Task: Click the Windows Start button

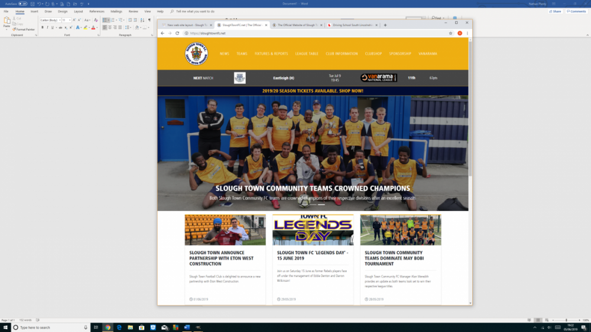Action: click(x=5, y=327)
